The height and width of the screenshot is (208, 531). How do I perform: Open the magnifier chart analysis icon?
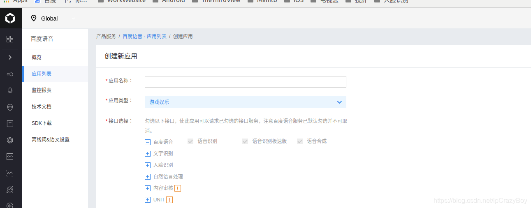[x=10, y=190]
